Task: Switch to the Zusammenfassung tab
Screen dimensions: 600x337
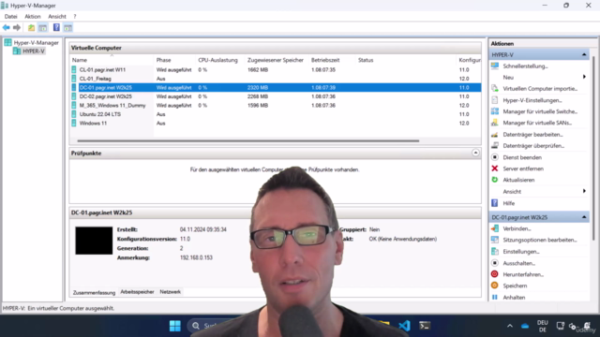Action: coord(94,292)
